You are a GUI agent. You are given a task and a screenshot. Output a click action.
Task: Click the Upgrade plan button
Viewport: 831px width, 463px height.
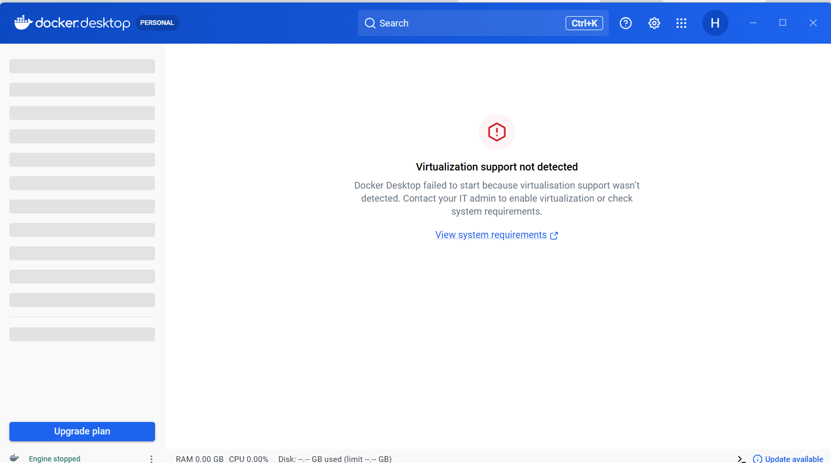click(x=82, y=431)
